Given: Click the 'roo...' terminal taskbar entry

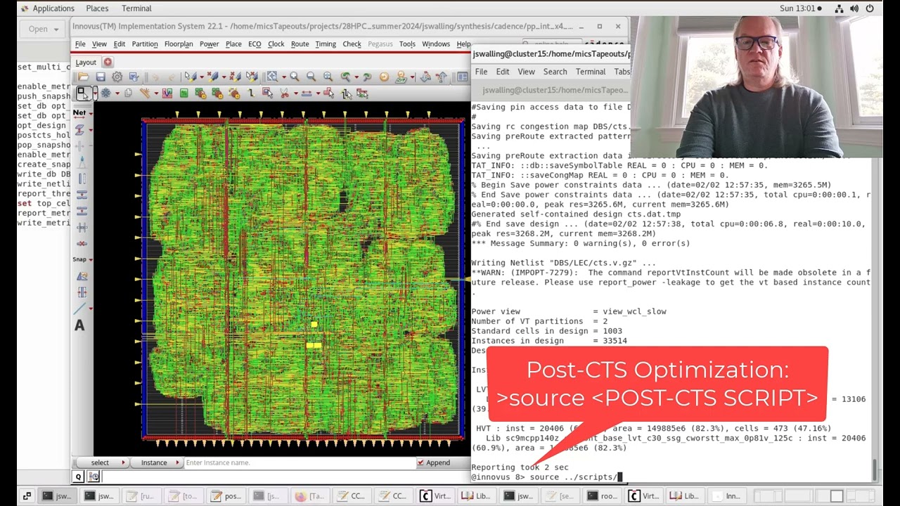Looking at the screenshot, I should pos(602,495).
